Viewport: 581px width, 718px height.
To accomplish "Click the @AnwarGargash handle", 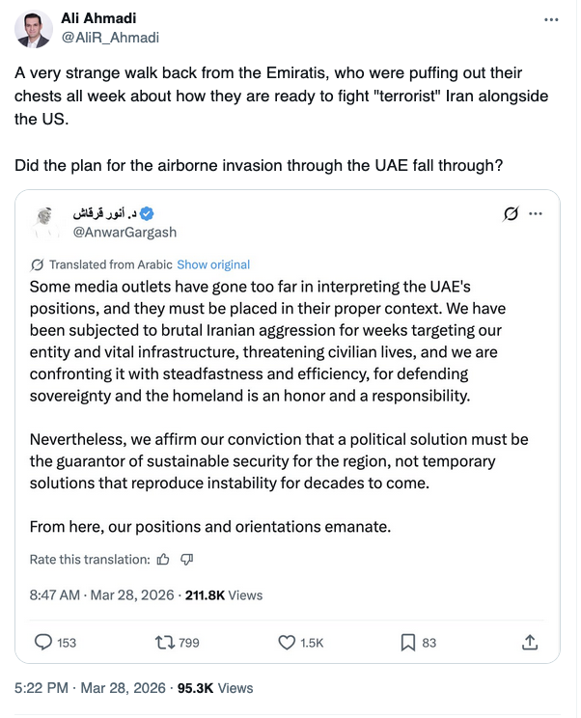I will tap(125, 233).
